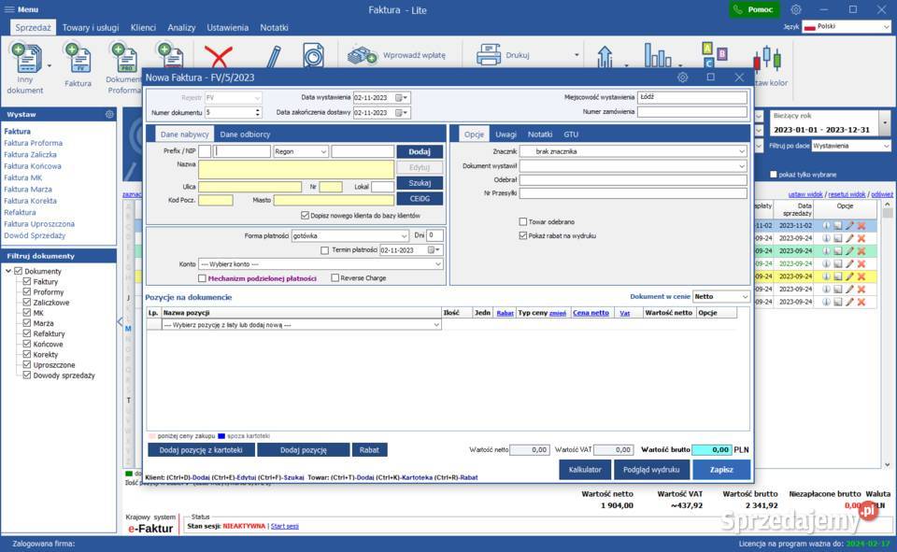Open the Inny dokument toolbar icon

25,58
